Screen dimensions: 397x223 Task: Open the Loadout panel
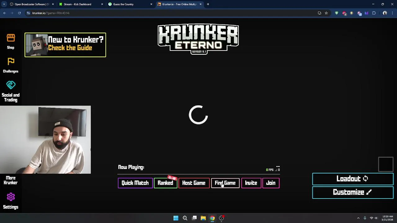coord(353,179)
